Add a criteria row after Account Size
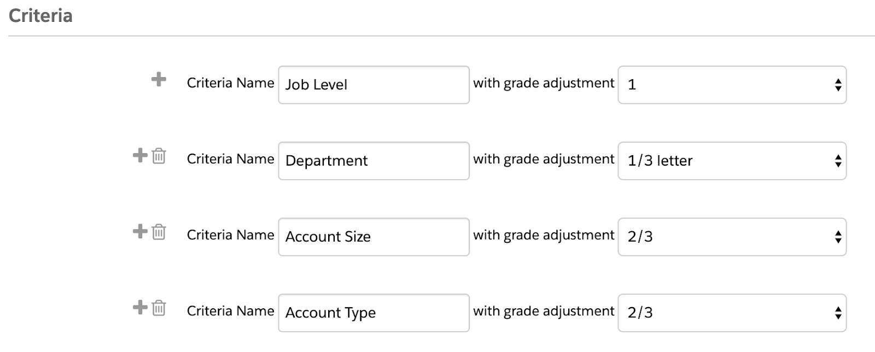875x352 pixels. click(140, 232)
